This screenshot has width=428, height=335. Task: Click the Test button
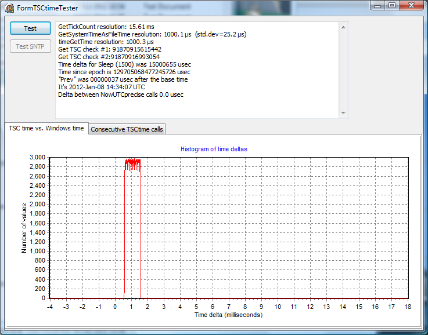[x=30, y=28]
